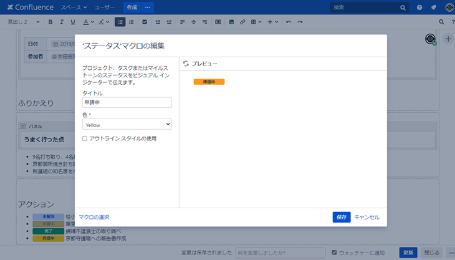Select the numbered list button

click(x=132, y=22)
